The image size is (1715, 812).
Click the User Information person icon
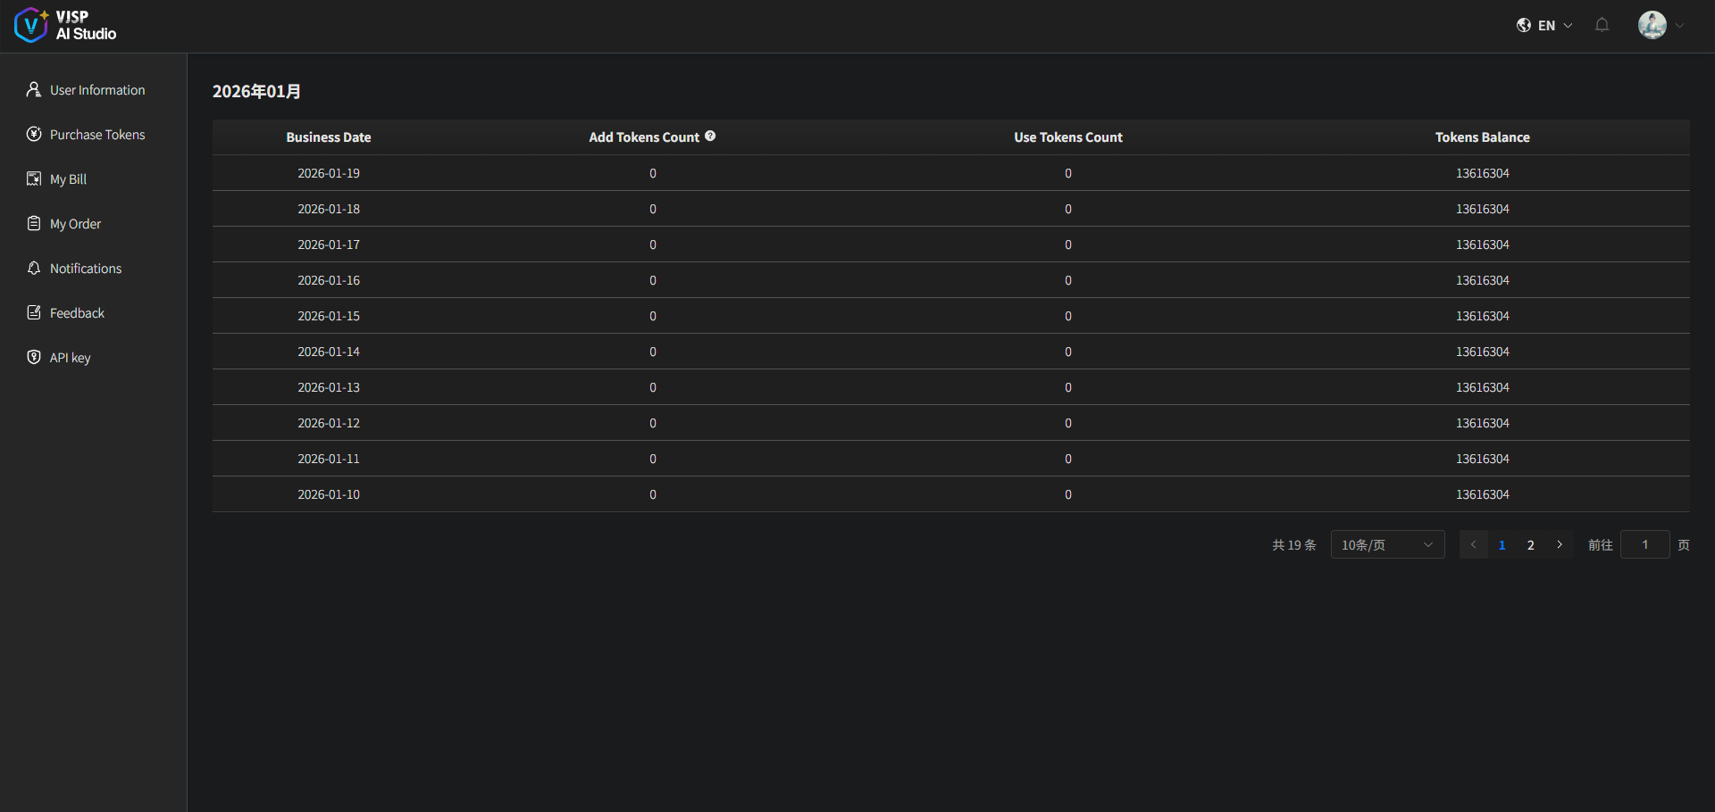pos(34,89)
